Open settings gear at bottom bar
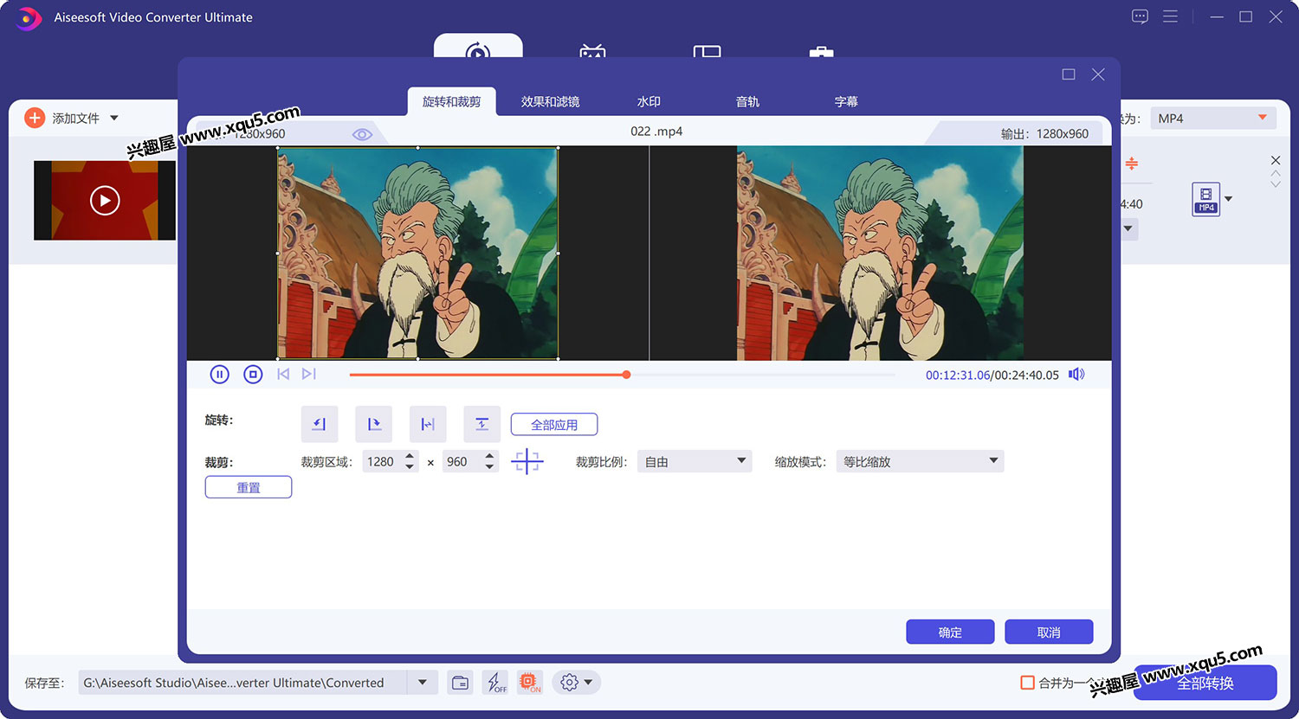Viewport: 1299px width, 719px height. tap(569, 683)
